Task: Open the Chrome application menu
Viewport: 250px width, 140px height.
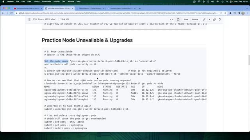Action: click(10, 2)
